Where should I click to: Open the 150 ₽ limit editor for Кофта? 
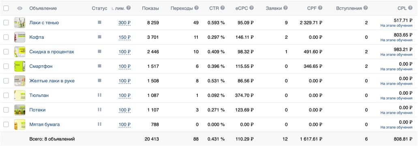click(124, 38)
